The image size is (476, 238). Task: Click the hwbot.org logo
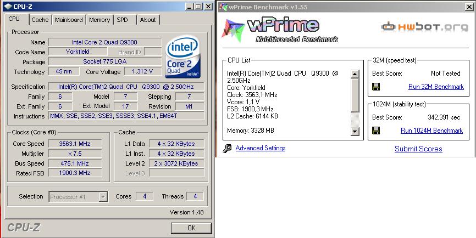pyautogui.click(x=424, y=27)
